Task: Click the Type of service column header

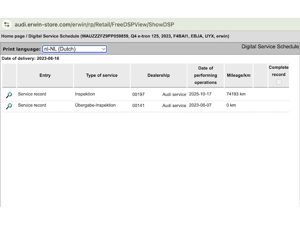Action: [102, 75]
